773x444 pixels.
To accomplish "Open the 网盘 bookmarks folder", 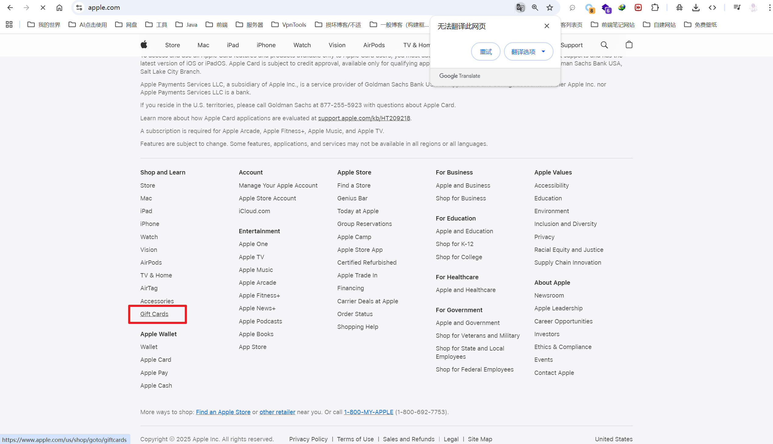I will 126,25.
